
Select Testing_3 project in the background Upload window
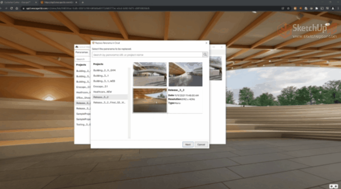click(x=83, y=124)
